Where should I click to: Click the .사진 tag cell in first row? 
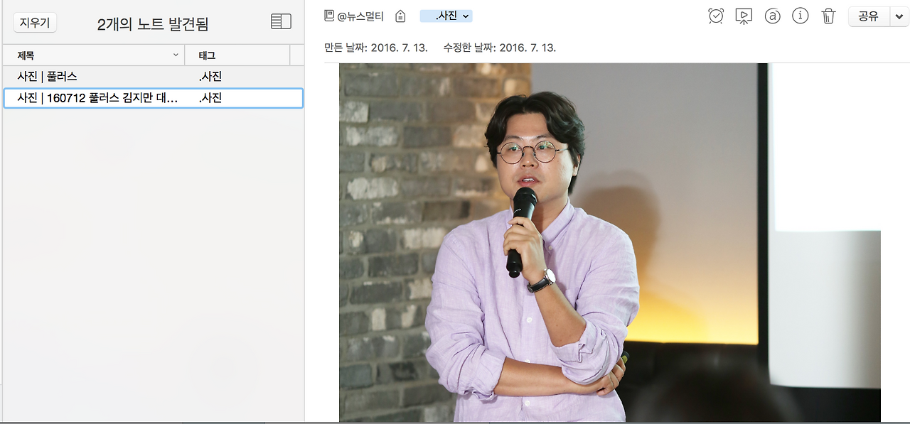click(x=210, y=76)
